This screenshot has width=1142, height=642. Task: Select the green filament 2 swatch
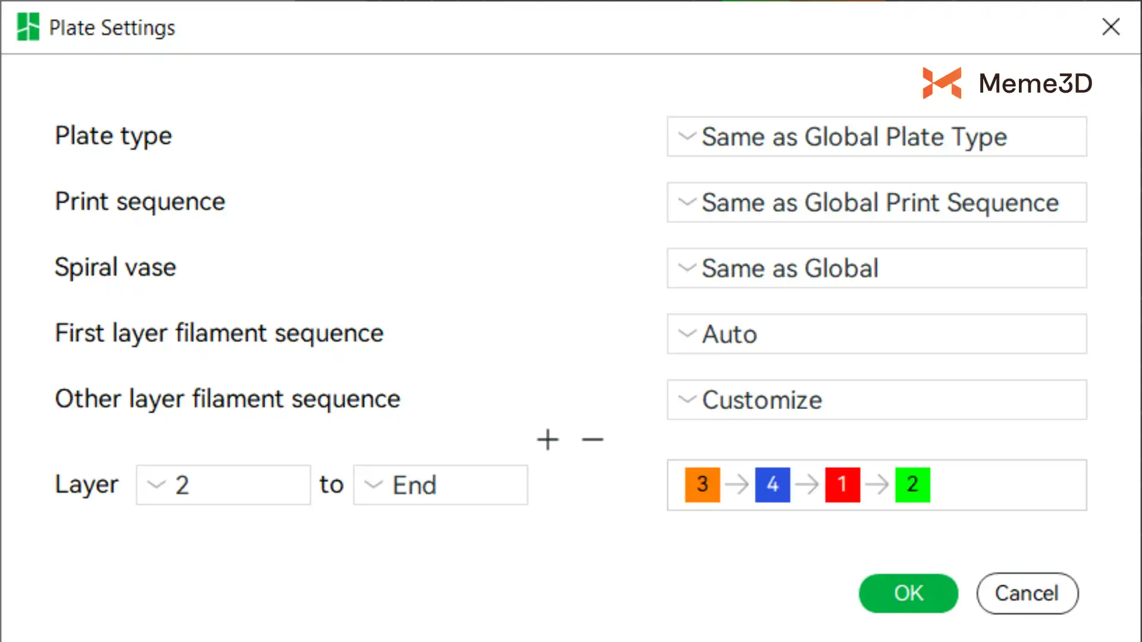coord(912,484)
